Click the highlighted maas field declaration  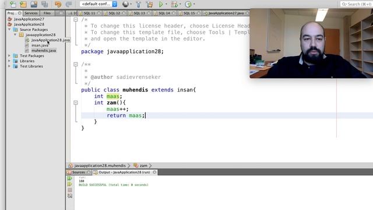(112, 96)
